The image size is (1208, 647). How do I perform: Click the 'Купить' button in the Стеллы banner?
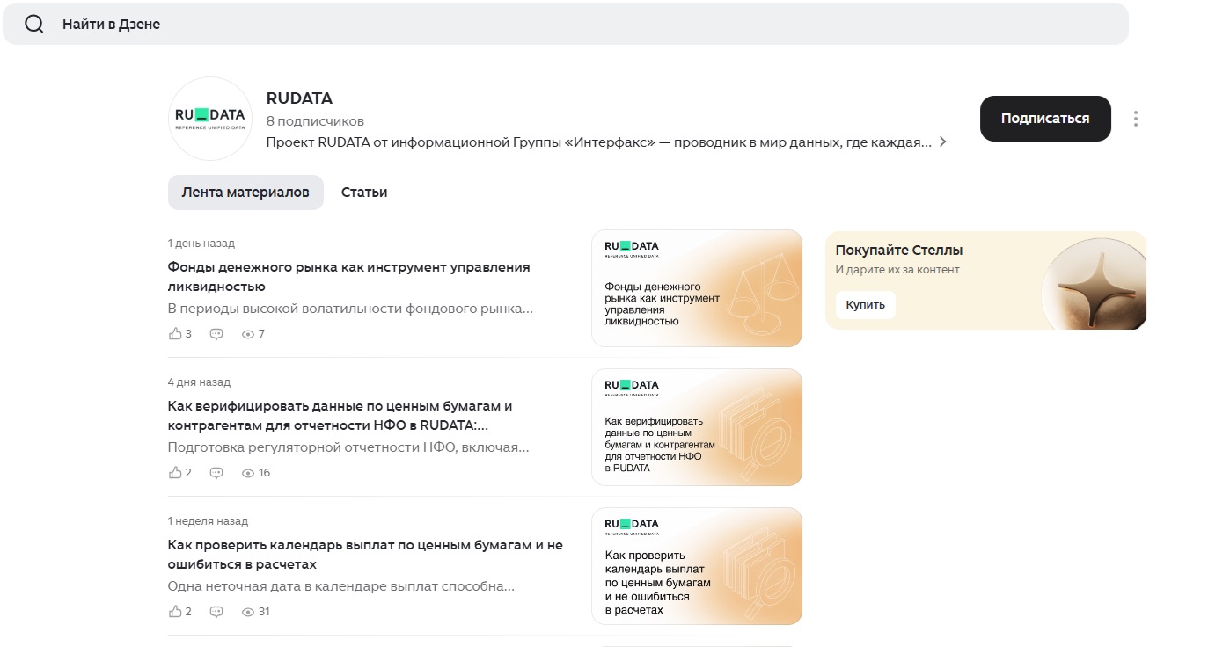[866, 305]
